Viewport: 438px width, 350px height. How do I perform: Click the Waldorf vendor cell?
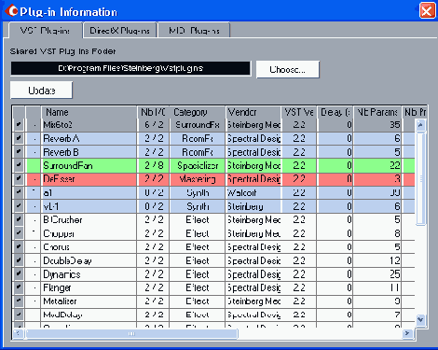pos(253,193)
